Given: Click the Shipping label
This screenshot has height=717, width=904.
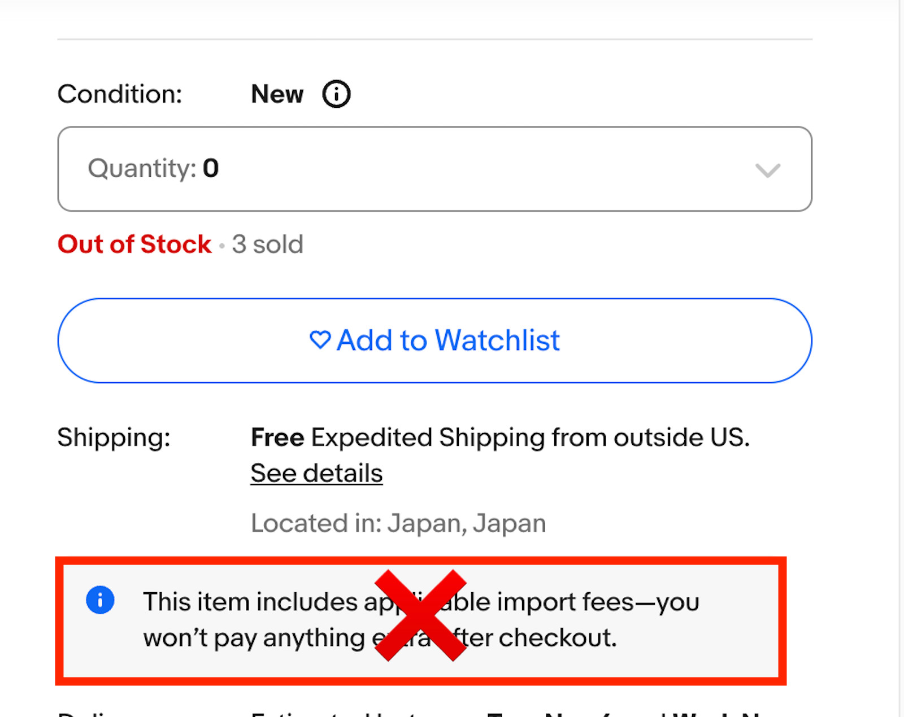Looking at the screenshot, I should pos(114,438).
